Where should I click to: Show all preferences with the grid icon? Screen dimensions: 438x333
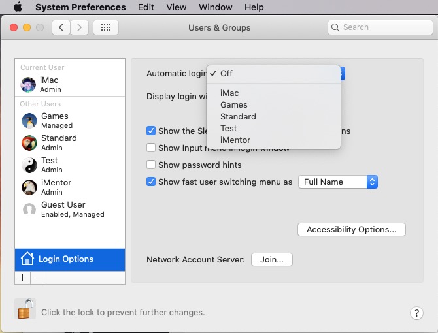(x=106, y=27)
